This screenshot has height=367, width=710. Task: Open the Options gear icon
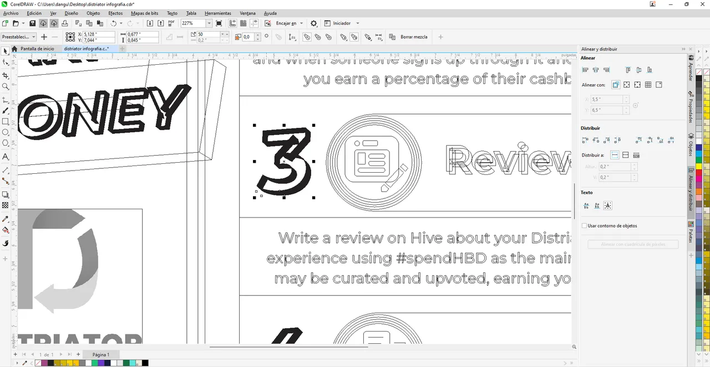coord(314,23)
